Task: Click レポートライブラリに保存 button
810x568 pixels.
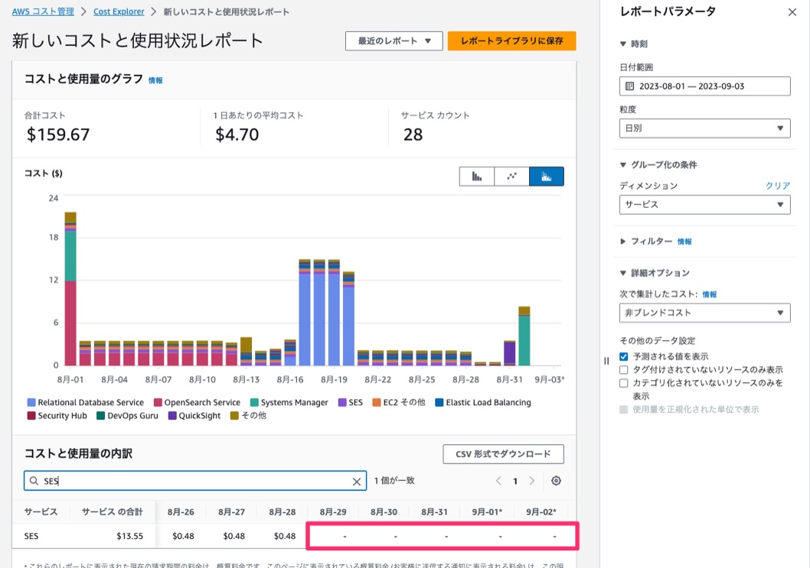Action: [x=511, y=41]
